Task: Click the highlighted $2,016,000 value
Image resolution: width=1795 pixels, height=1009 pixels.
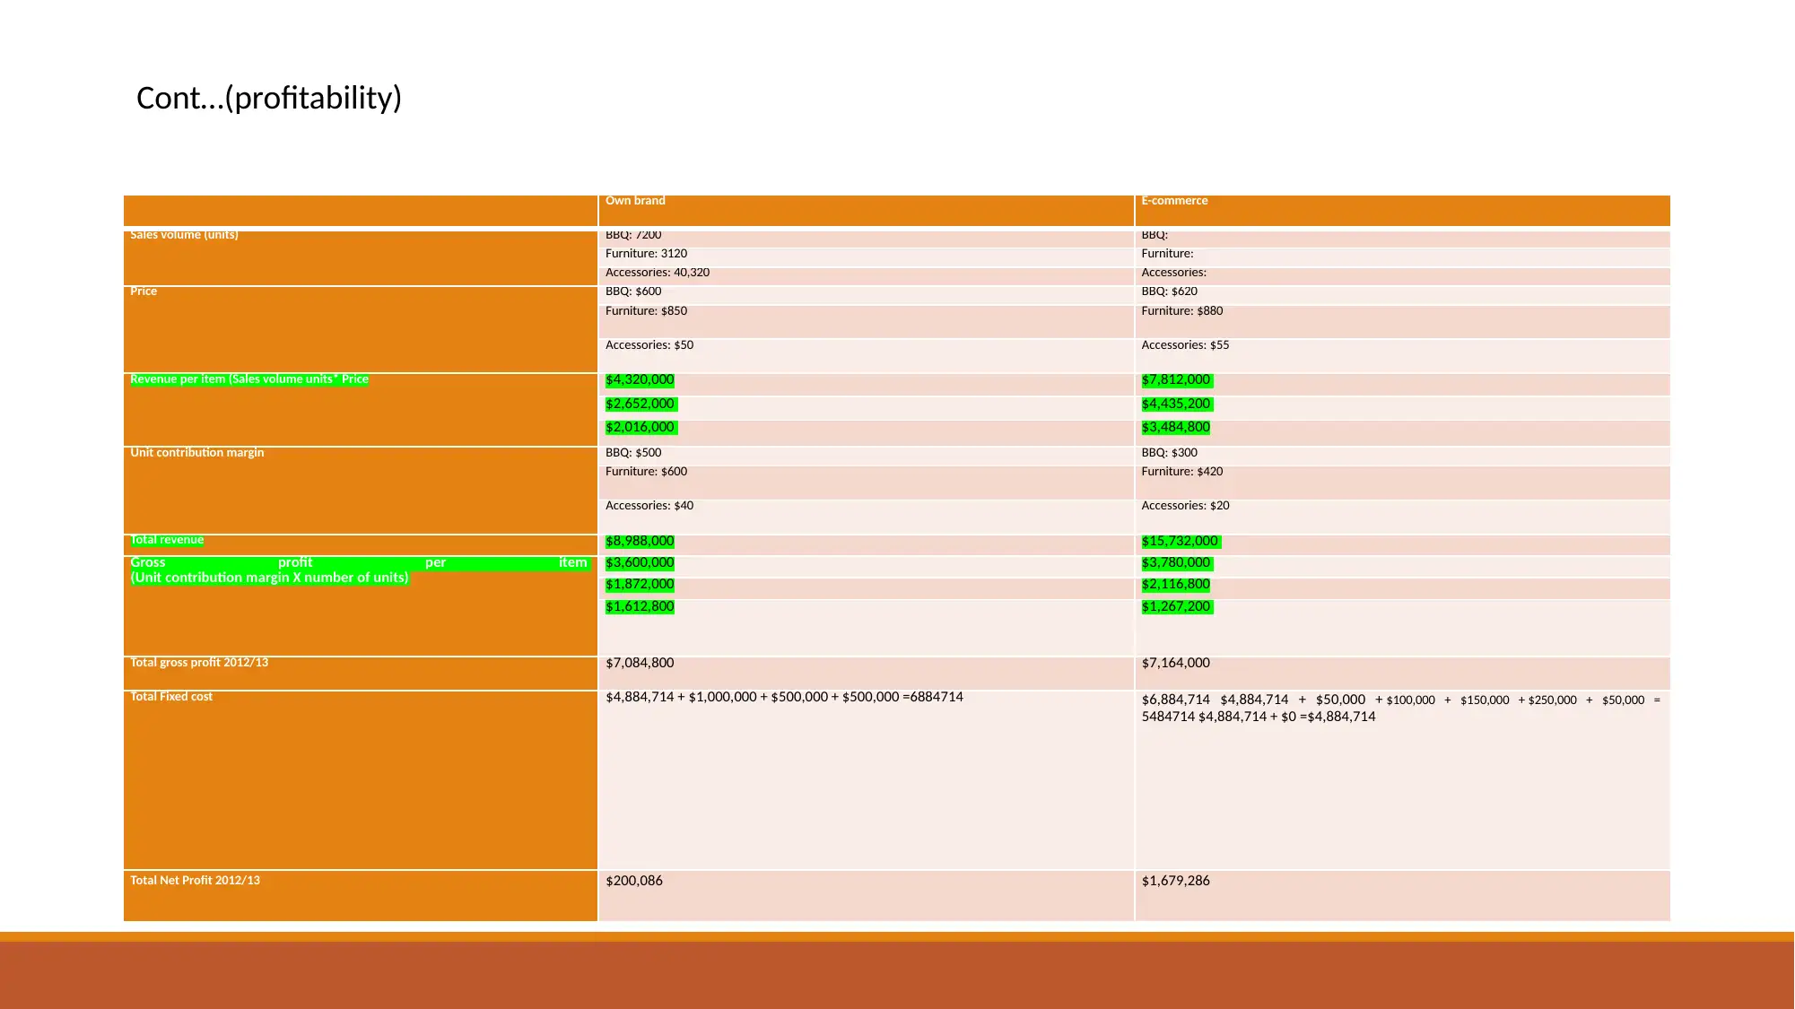Action: (x=640, y=428)
